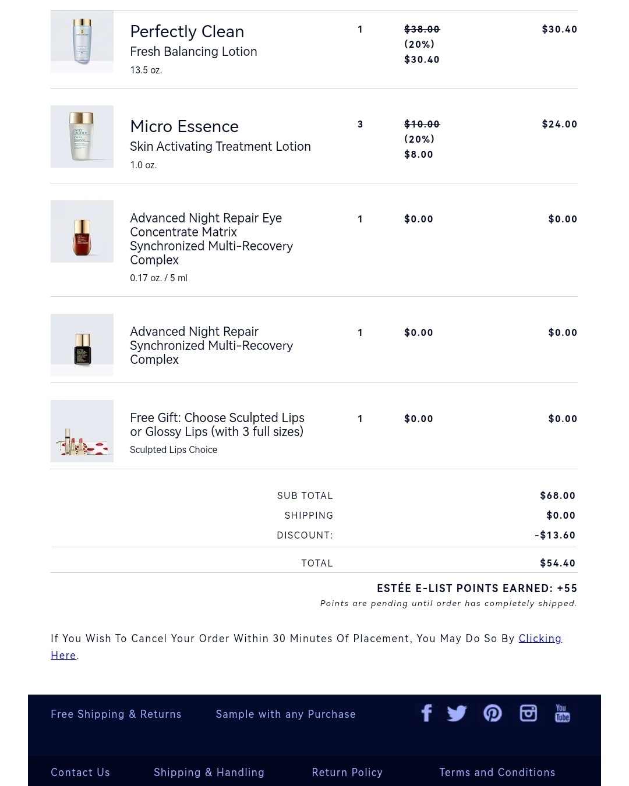Click the Micro Essence product title
This screenshot has width=629, height=786.
coord(184,126)
